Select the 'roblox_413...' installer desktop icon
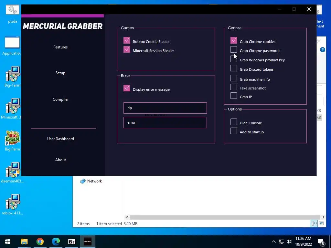This screenshot has height=248, width=331. 13,205
